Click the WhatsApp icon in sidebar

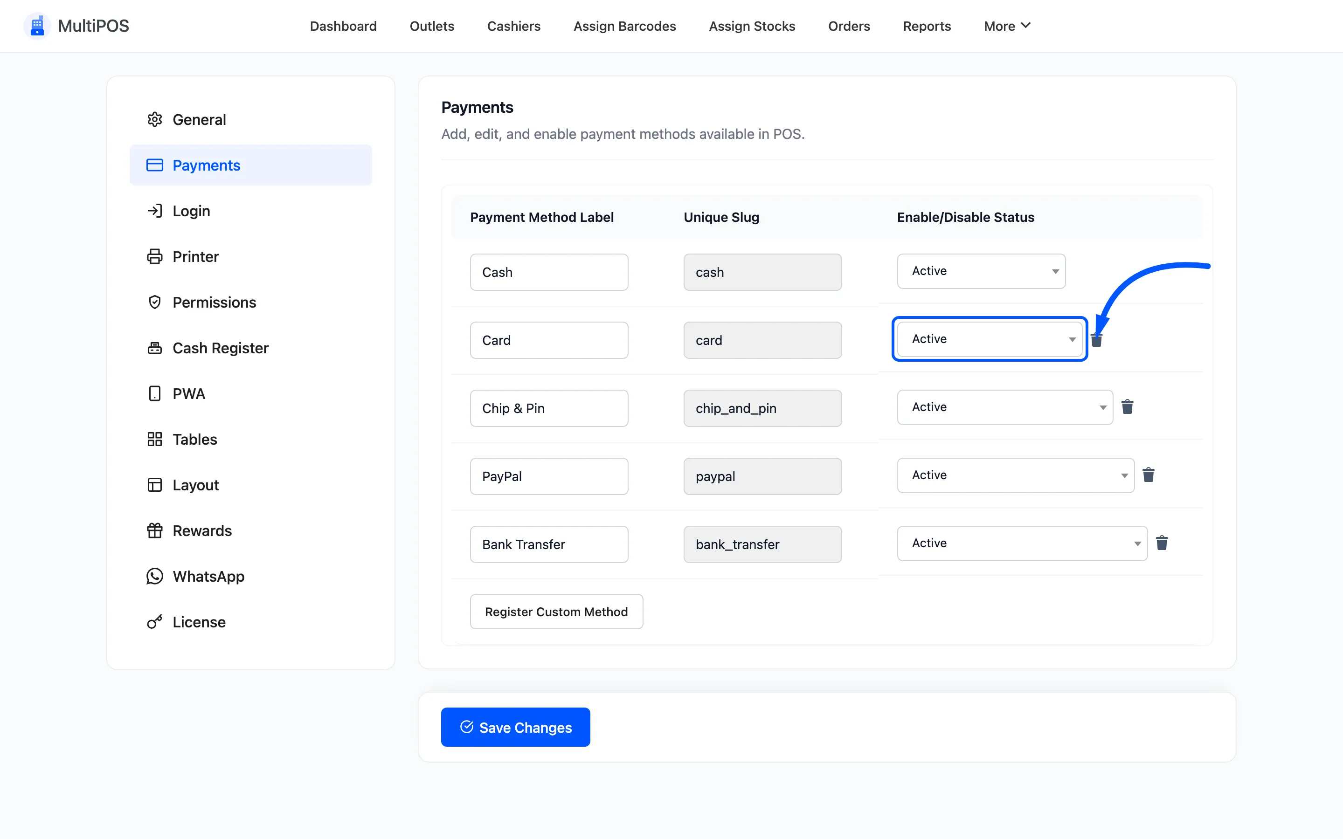pyautogui.click(x=154, y=576)
